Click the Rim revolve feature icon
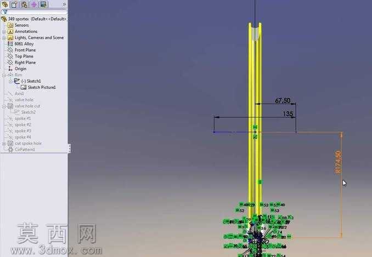Image resolution: width=372 pixels, height=257 pixels. pyautogui.click(x=10, y=75)
